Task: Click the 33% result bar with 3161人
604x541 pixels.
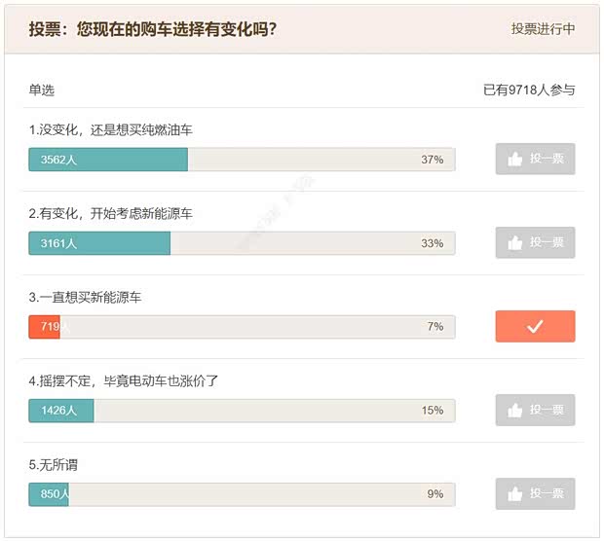Action: (242, 243)
